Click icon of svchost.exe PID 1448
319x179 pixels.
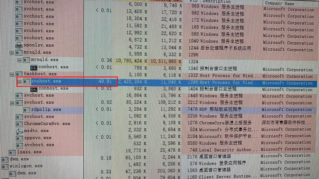[x=19, y=95]
